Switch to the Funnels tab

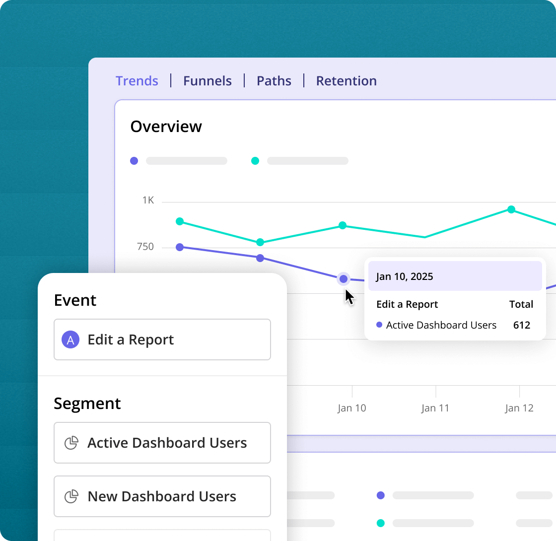[208, 81]
